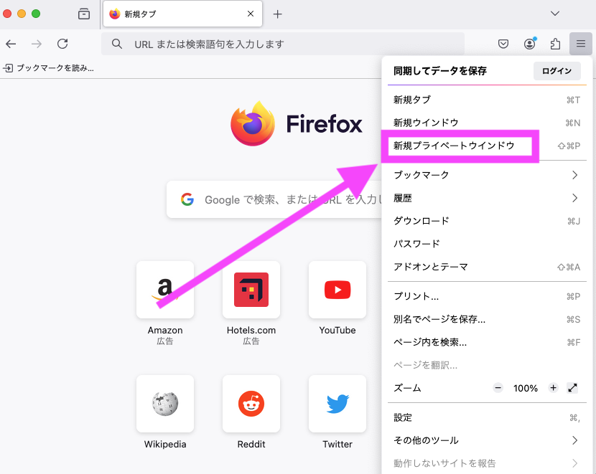Click the yellow macOS minimize button
This screenshot has width=596, height=474.
point(22,14)
